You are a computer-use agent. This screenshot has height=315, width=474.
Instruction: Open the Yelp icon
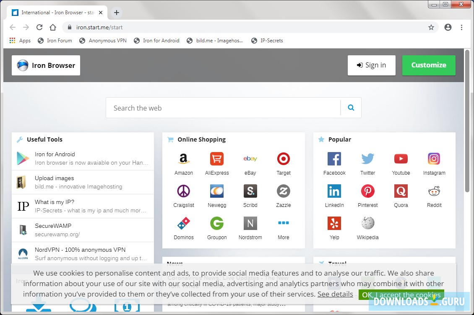(x=334, y=223)
